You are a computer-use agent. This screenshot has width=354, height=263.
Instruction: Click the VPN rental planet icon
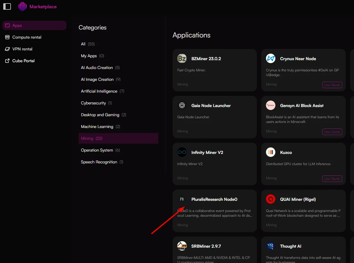tap(7, 49)
